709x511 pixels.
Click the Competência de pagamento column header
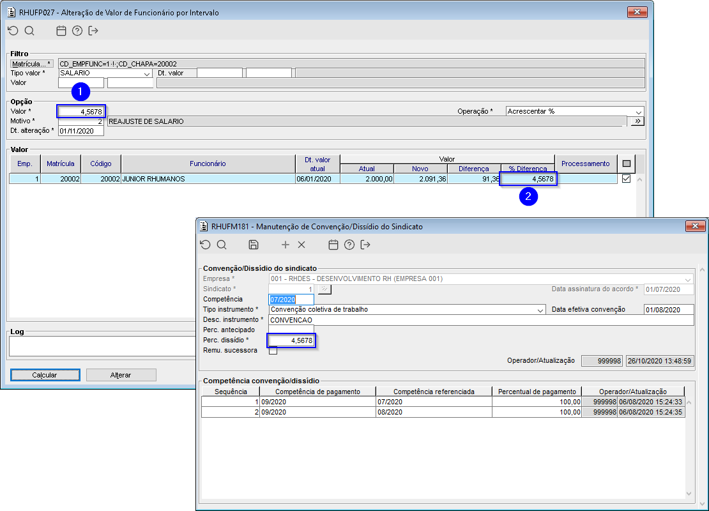317,392
